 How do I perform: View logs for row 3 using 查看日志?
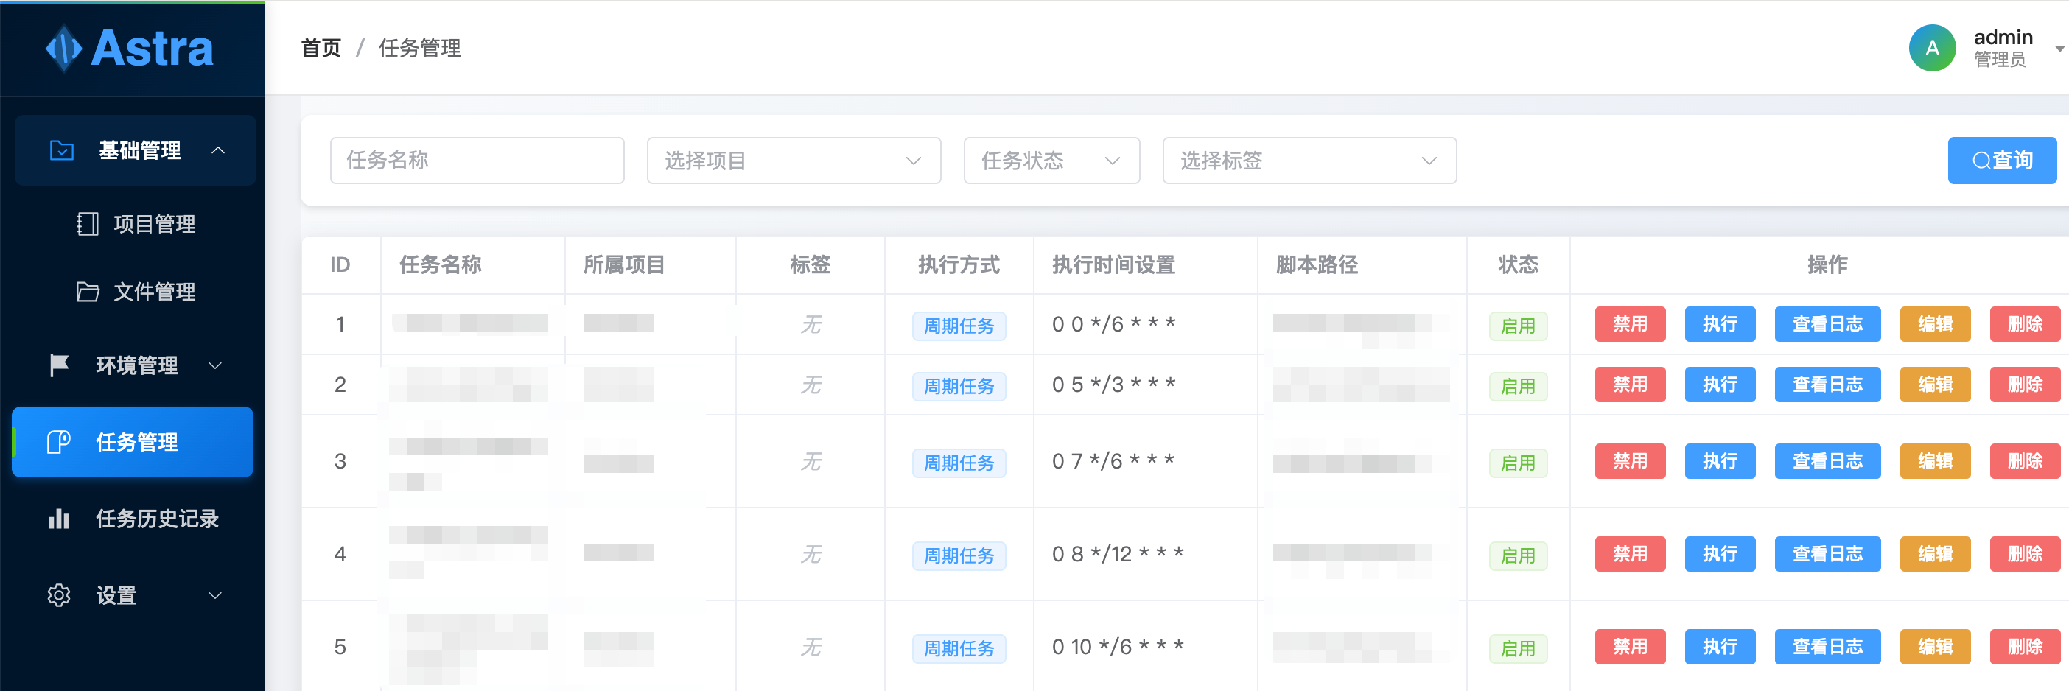tap(1828, 460)
